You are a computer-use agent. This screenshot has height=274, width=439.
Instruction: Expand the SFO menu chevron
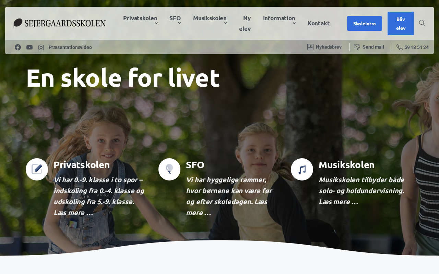coord(179,23)
